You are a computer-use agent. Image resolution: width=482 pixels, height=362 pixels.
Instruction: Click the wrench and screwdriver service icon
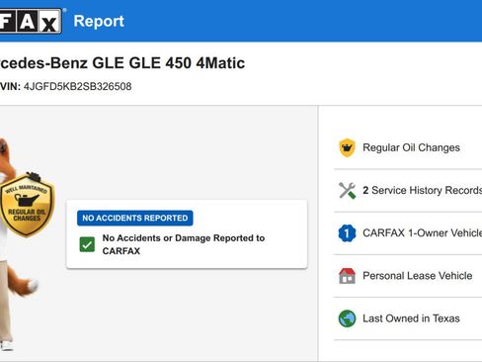pos(347,190)
